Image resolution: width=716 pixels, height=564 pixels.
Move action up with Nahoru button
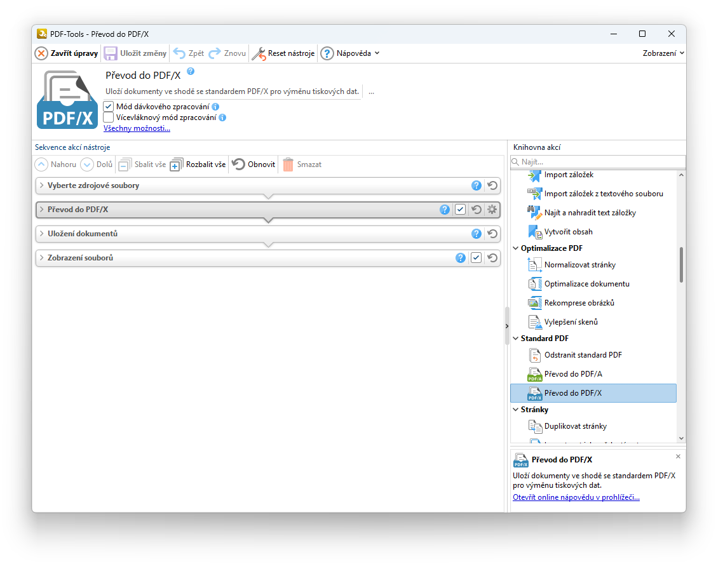tap(56, 164)
